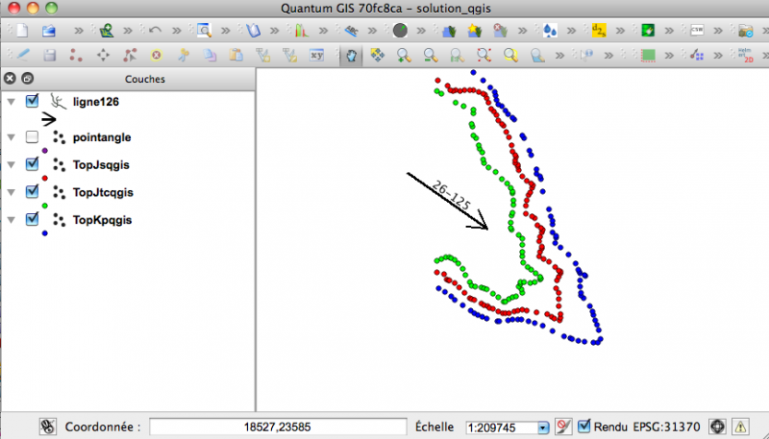Click the Toggle Editing pencil icon
The height and width of the screenshot is (439, 769).
[23, 56]
